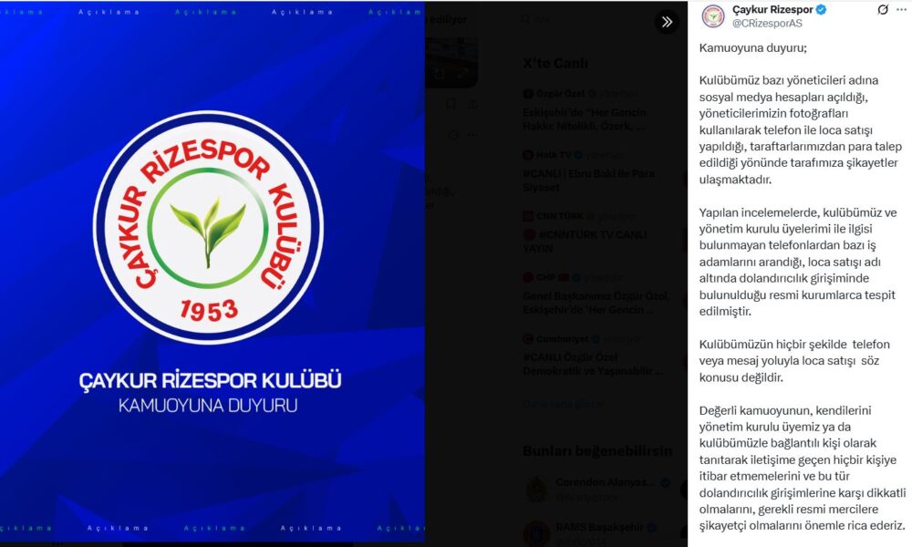
Task: Open the @CRizesporAS handle link
Action: [767, 24]
